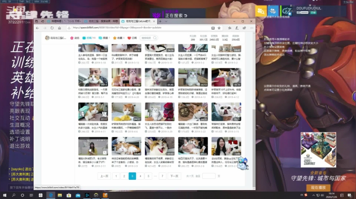Open the Windows Start menu
This screenshot has height=199, width=356.
tap(4, 195)
